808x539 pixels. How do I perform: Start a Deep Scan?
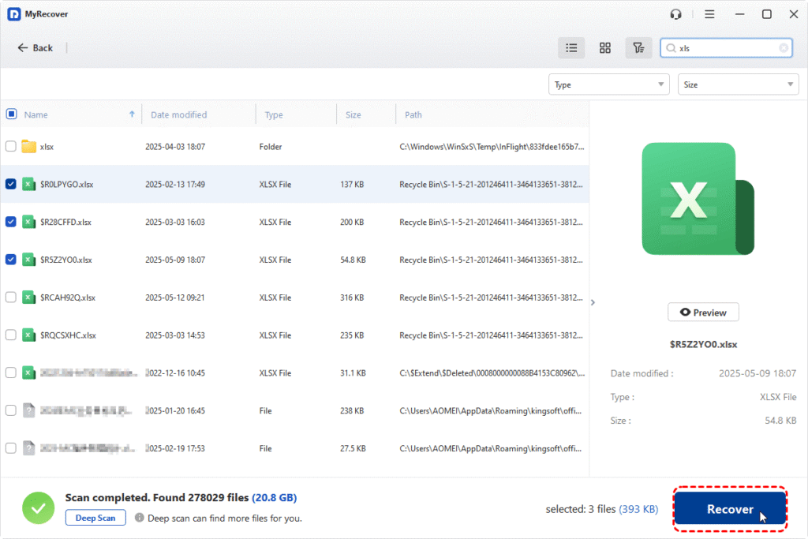(95, 518)
